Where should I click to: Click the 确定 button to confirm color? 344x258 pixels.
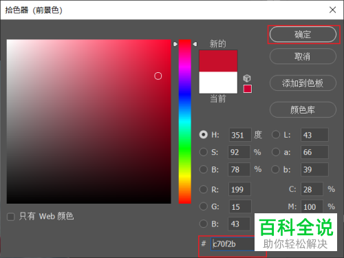[303, 34]
